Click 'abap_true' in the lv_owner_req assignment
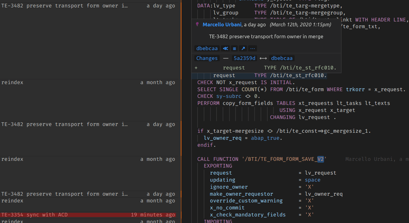409x223 pixels. (x=265, y=138)
